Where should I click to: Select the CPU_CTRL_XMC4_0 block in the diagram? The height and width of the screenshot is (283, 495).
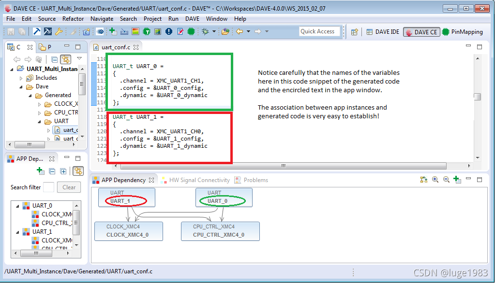tap(220, 231)
